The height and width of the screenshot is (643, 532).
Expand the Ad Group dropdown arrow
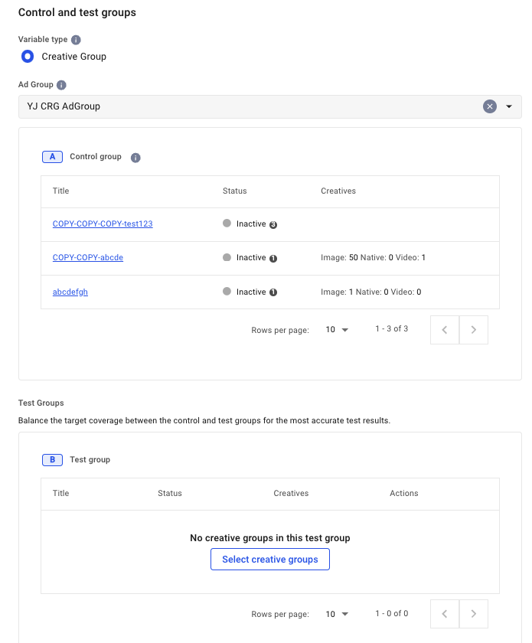click(509, 106)
